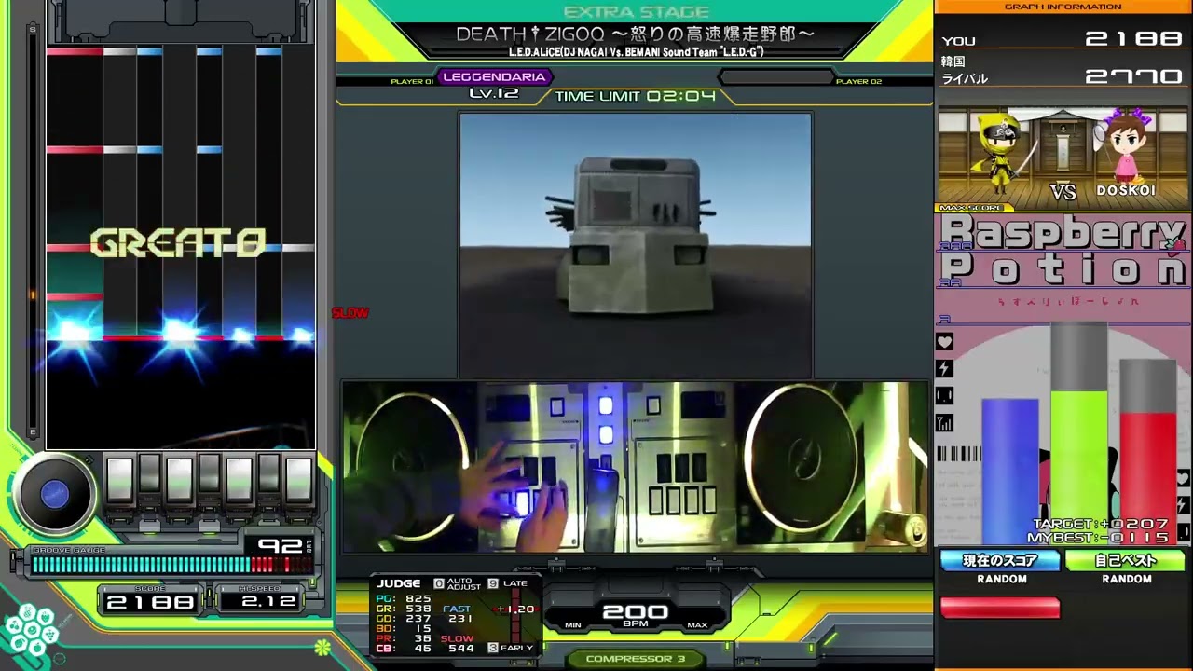
Task: Click the HI-SPEED value 2.12
Action: click(267, 600)
